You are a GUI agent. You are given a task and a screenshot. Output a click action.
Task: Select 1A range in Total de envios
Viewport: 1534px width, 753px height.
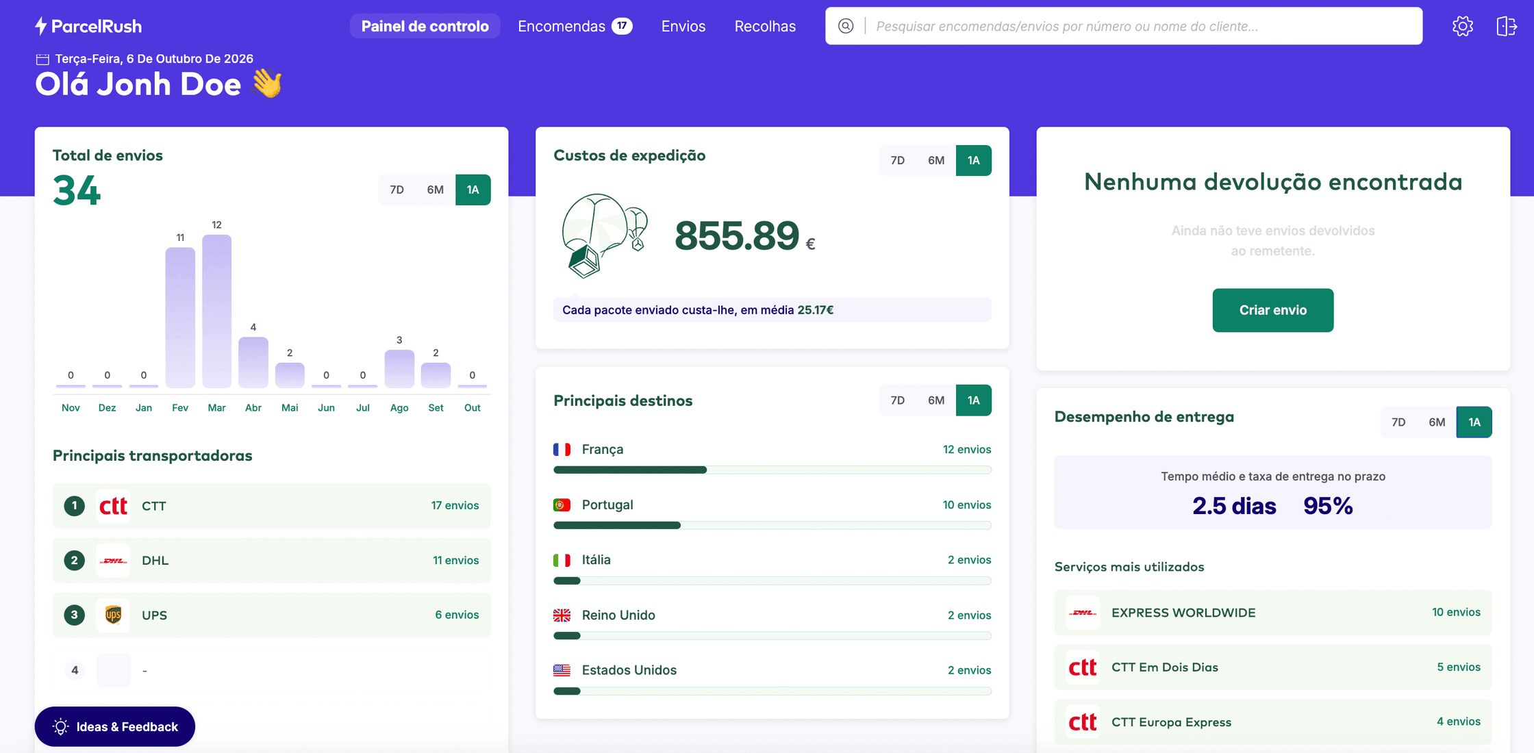point(473,190)
